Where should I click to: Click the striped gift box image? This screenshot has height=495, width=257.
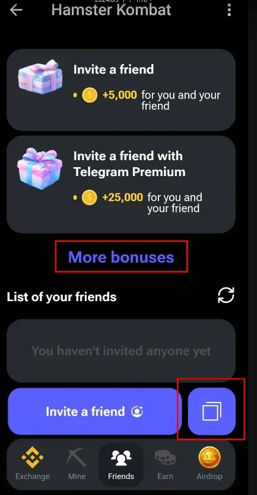click(40, 76)
